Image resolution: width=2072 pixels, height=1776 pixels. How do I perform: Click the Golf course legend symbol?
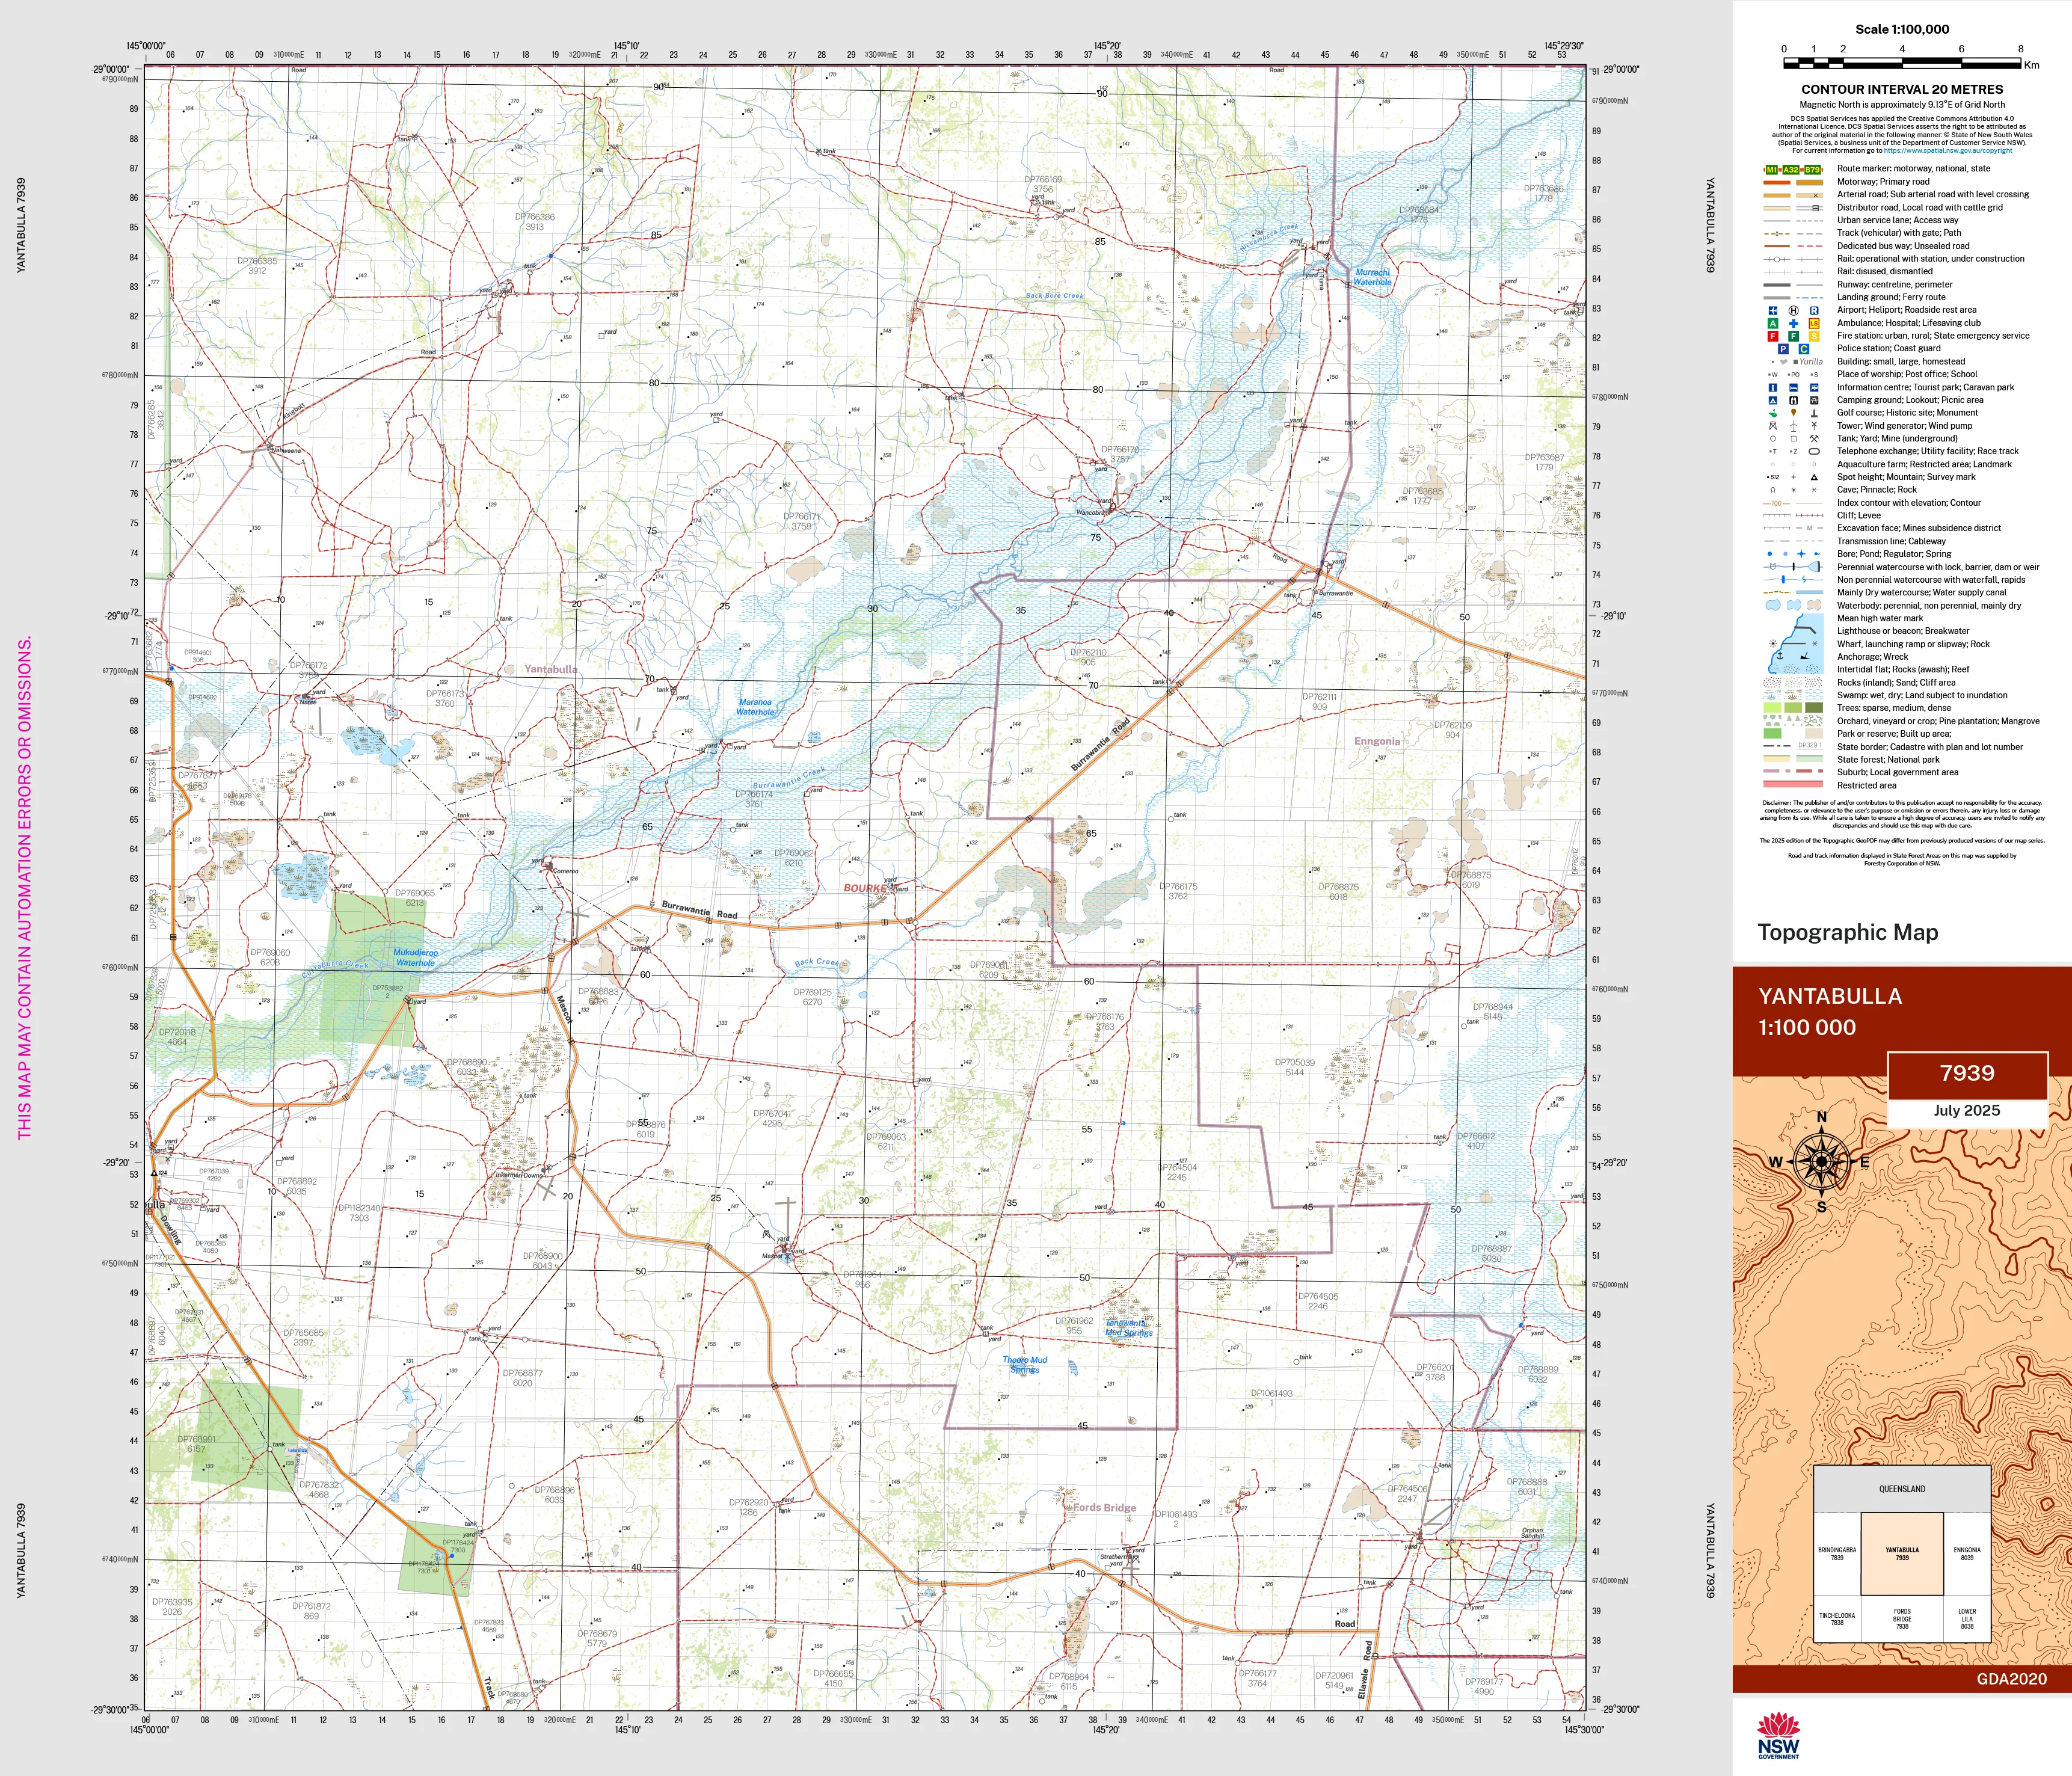click(1772, 413)
